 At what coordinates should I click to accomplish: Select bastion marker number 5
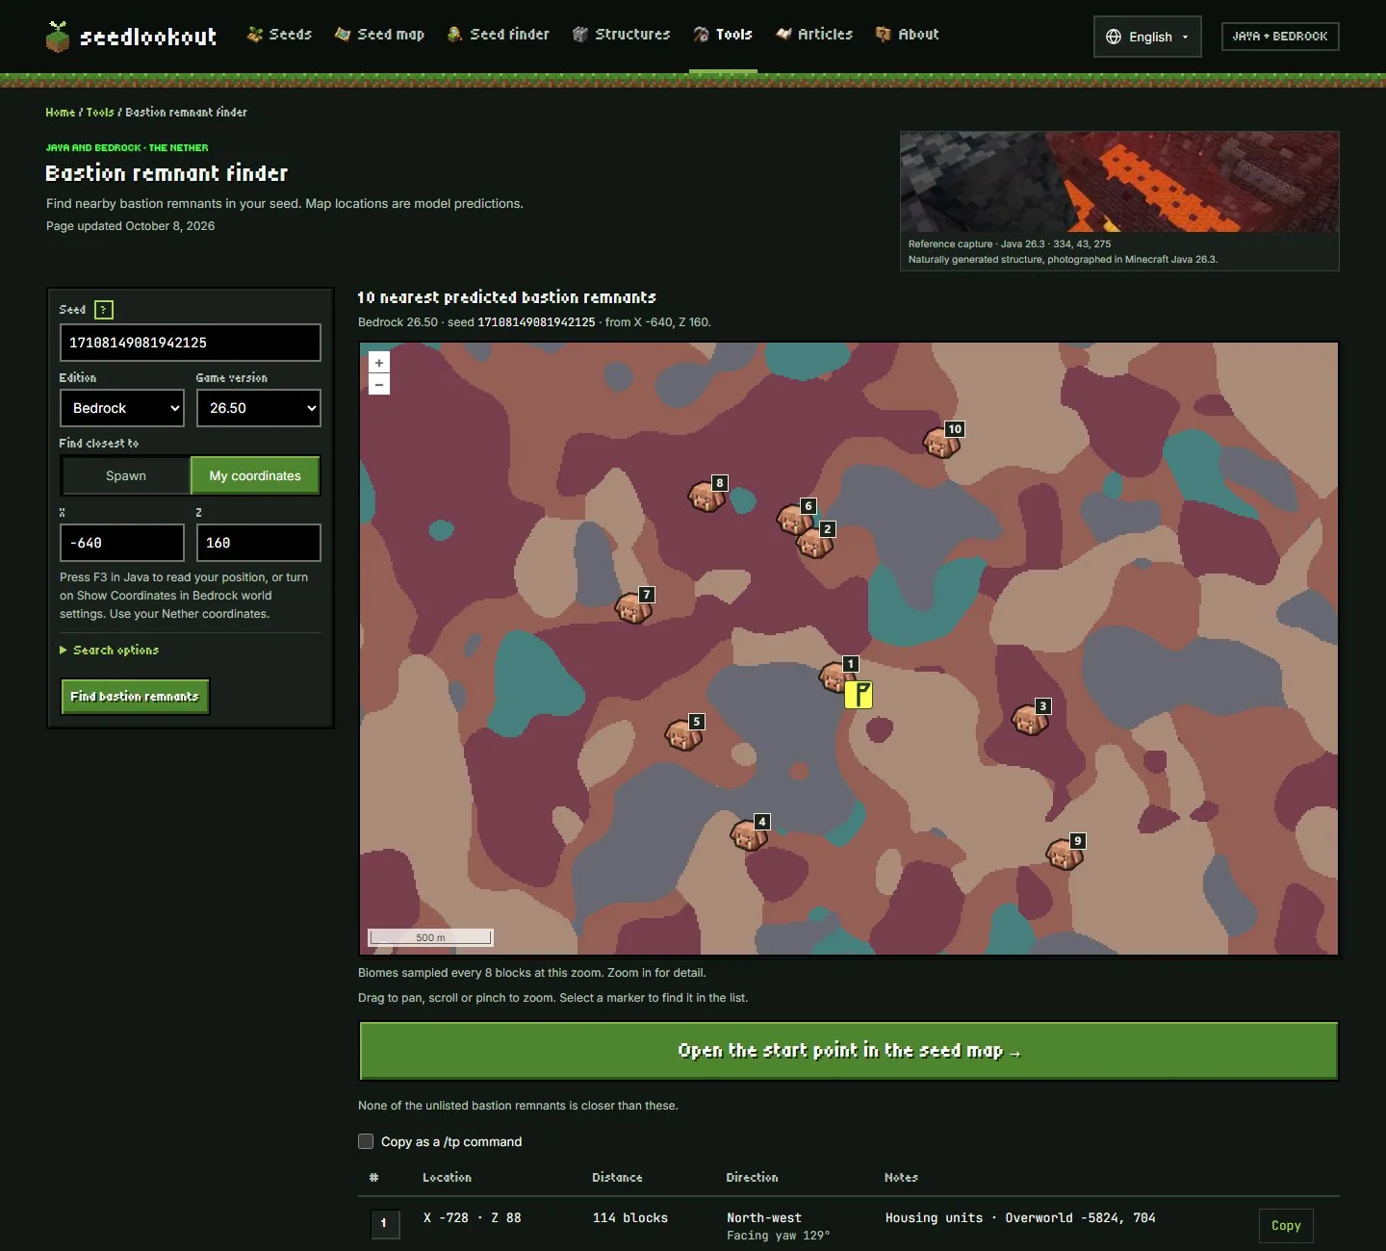coord(684,734)
